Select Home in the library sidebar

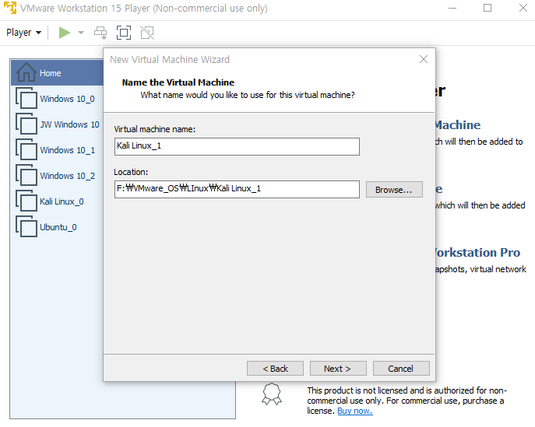58,72
